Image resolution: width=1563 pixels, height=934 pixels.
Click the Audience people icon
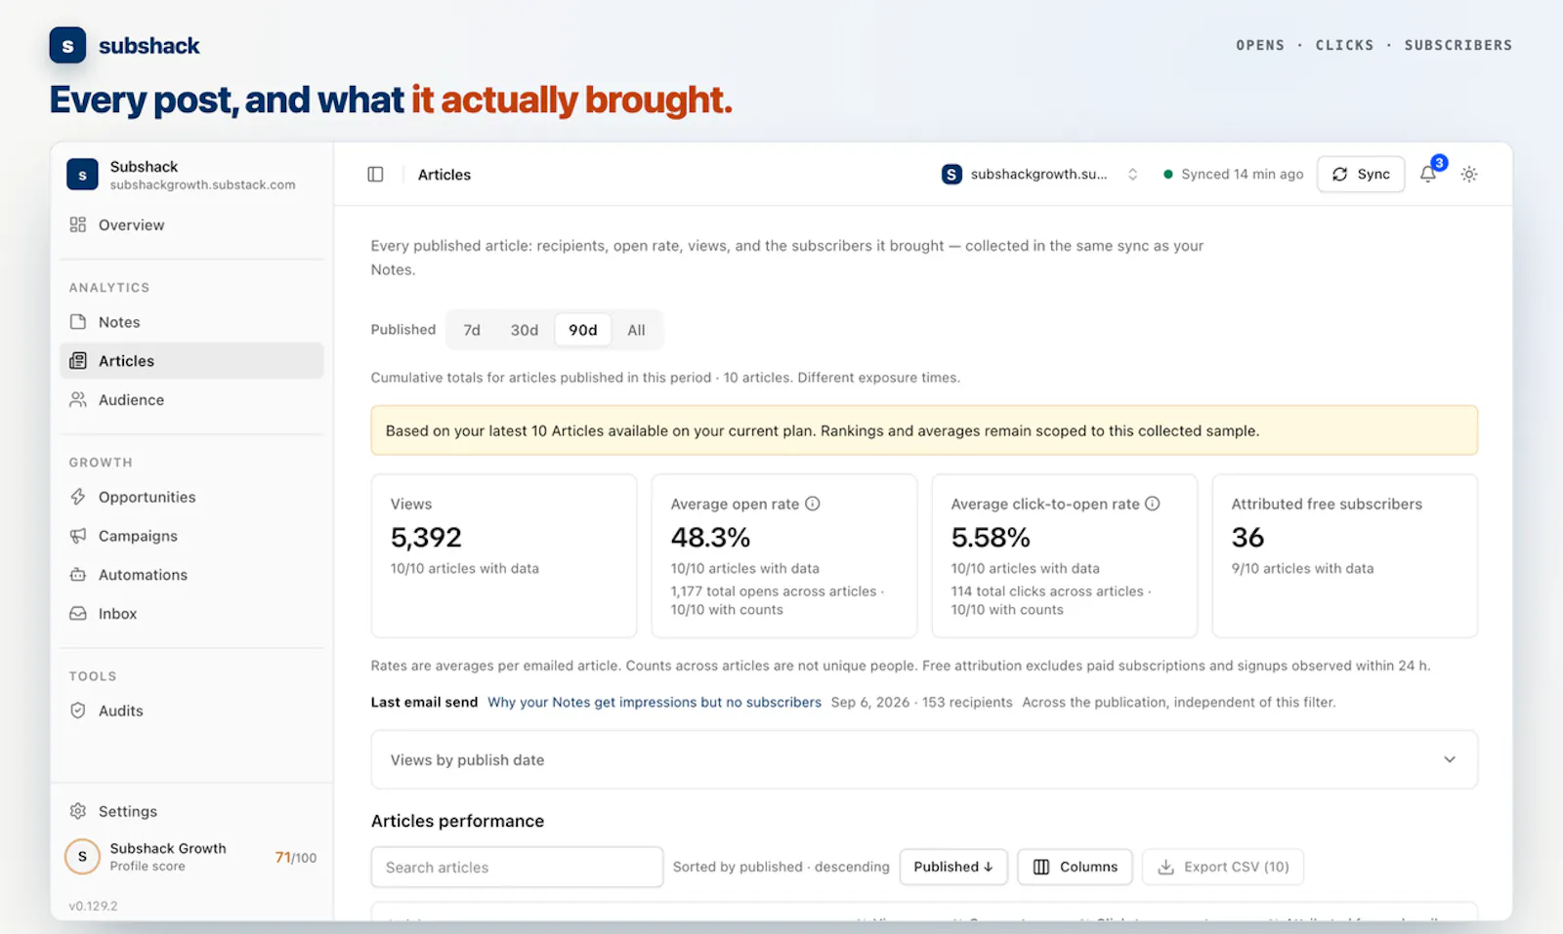tap(78, 400)
